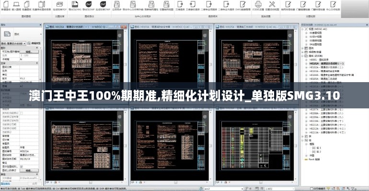Click the second page-with-right-arrow icon
Screen dimensions: 369x191
pos(226,4)
